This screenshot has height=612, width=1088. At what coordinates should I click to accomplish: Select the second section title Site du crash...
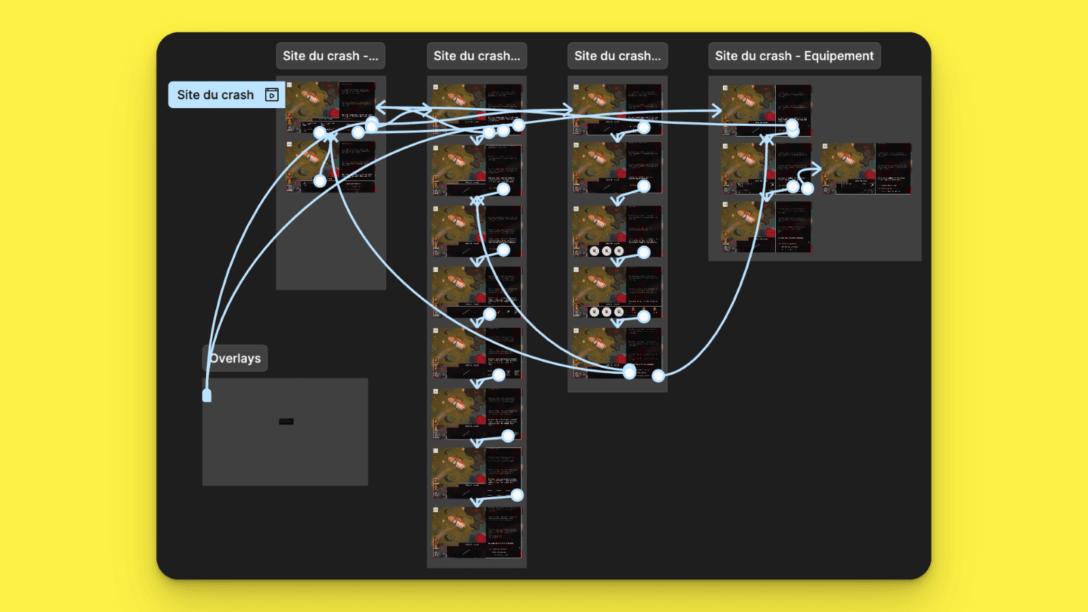click(477, 56)
